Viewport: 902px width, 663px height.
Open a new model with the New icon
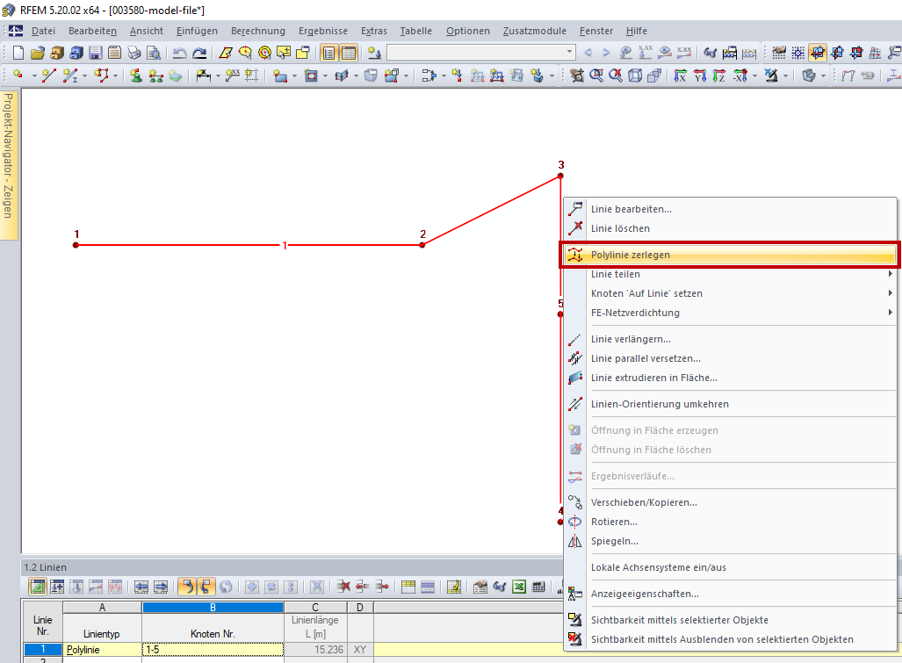coord(18,52)
